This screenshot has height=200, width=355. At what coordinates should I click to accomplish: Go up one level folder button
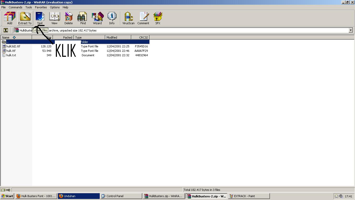(6, 30)
